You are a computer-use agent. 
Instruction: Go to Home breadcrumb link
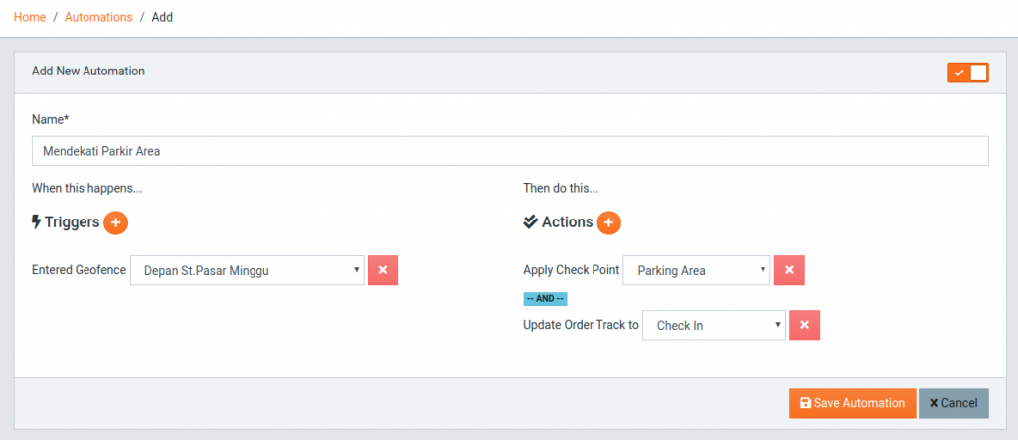tap(30, 17)
